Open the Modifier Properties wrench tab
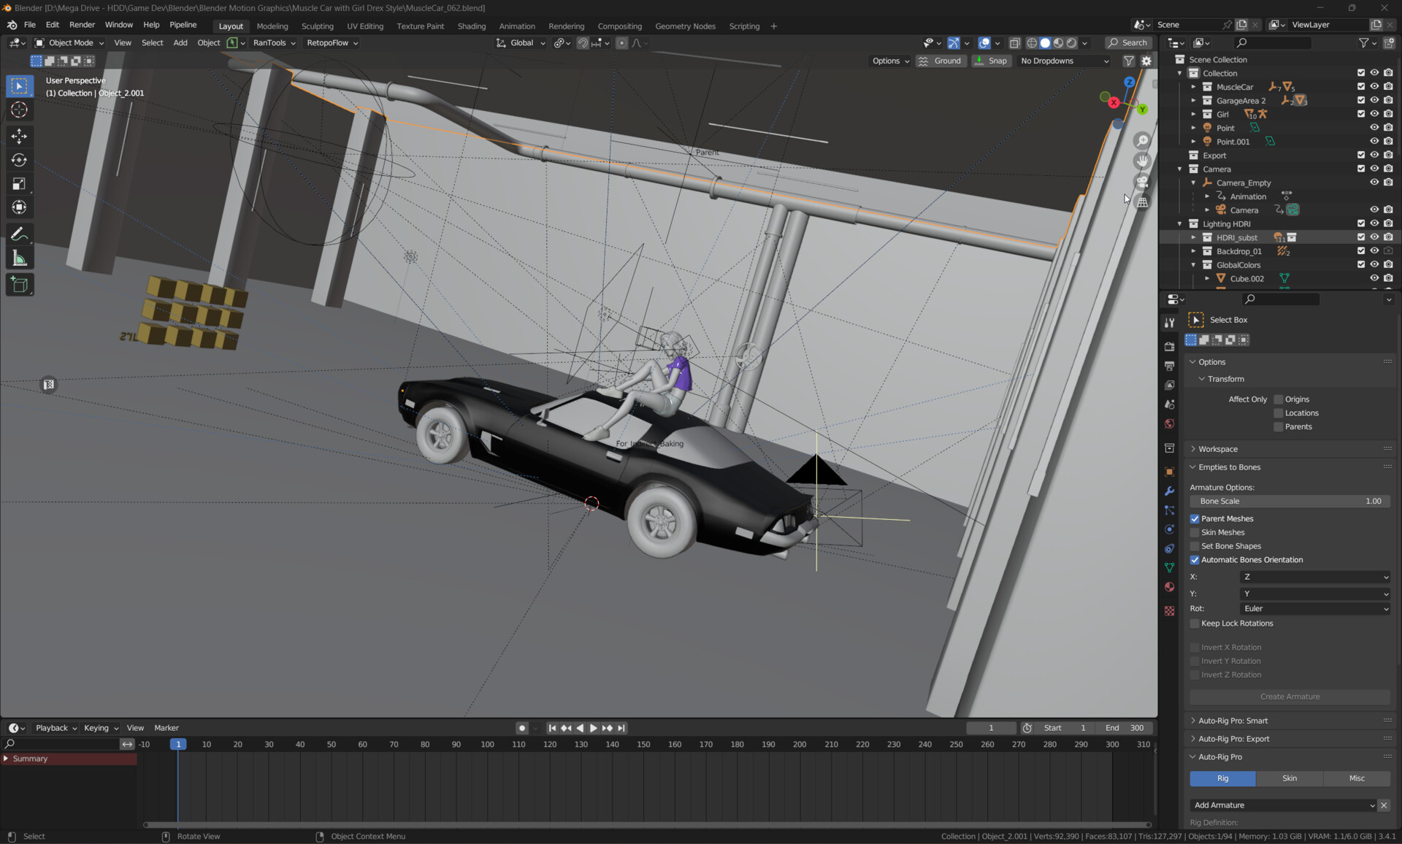This screenshot has height=844, width=1402. coord(1169,491)
